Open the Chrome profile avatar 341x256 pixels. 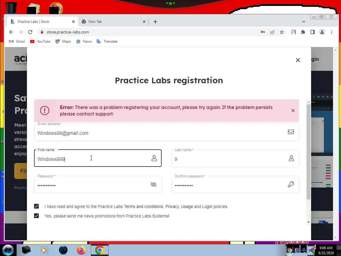pyautogui.click(x=322, y=32)
